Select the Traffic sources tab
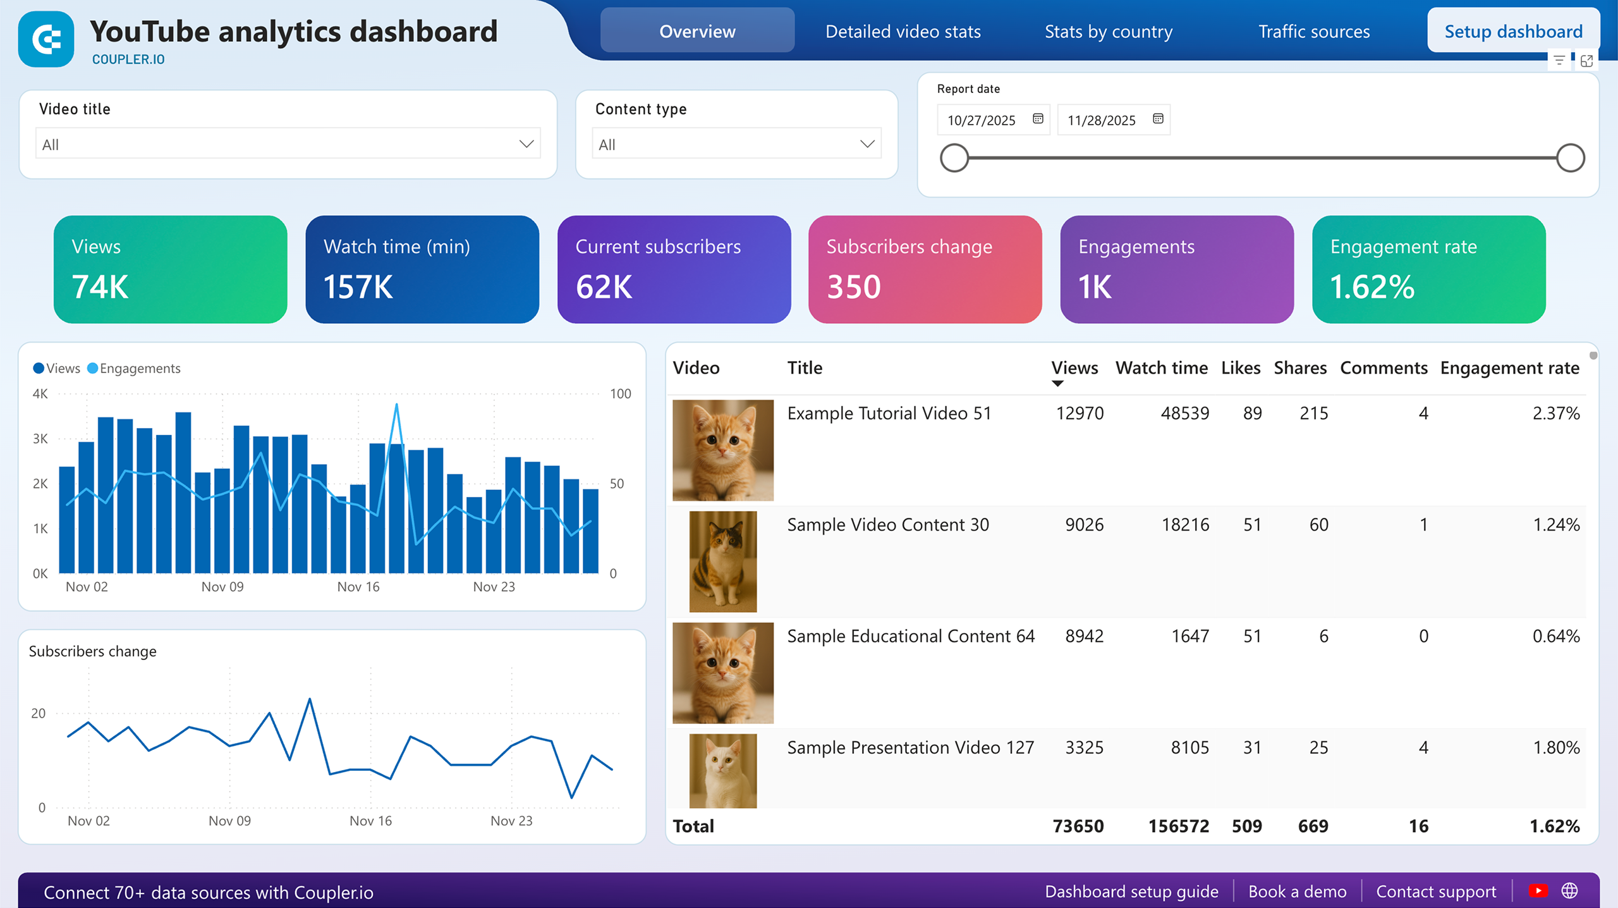Viewport: 1618px width, 908px height. click(x=1315, y=31)
